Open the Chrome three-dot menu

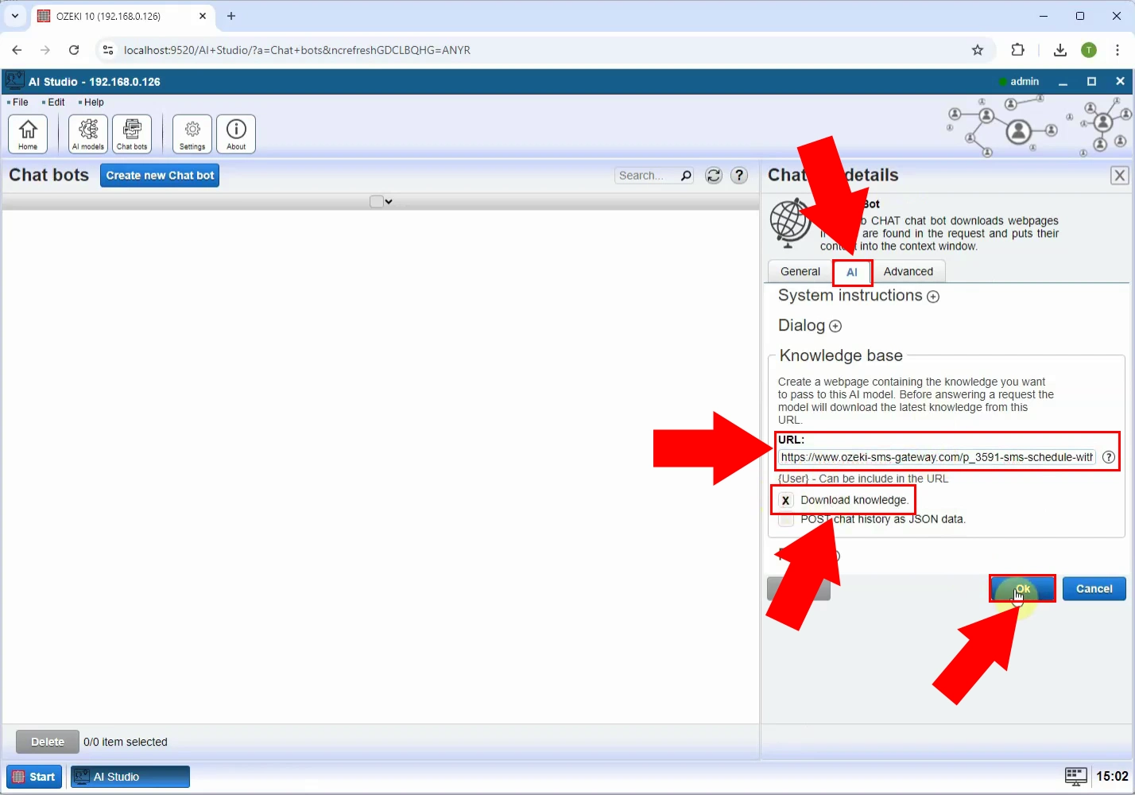pyautogui.click(x=1118, y=50)
